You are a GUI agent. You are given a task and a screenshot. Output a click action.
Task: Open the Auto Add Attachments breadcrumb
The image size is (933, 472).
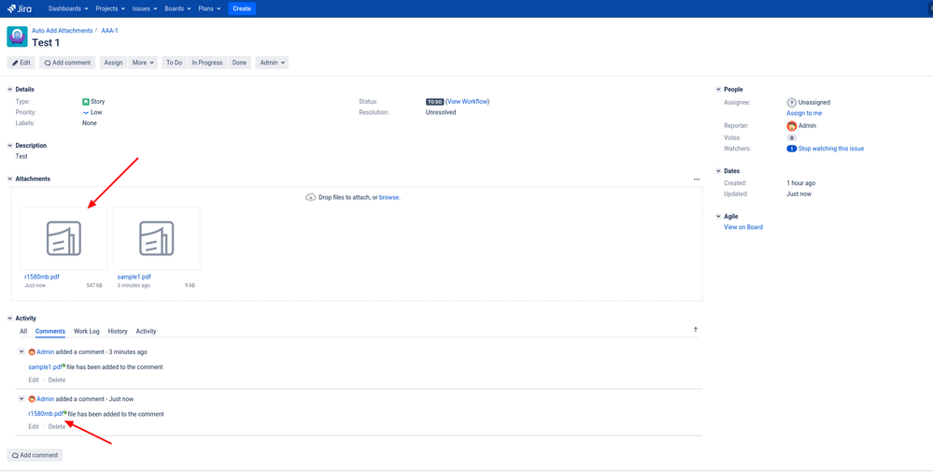point(63,30)
